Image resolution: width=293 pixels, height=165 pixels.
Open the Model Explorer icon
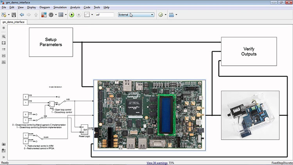[61, 14]
